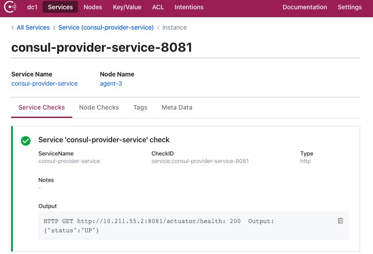Image resolution: width=373 pixels, height=254 pixels.
Task: Switch to the Node Checks tab
Action: point(99,107)
